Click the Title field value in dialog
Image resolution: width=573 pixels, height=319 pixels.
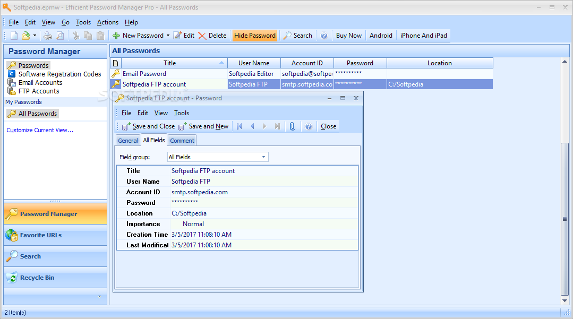point(264,170)
